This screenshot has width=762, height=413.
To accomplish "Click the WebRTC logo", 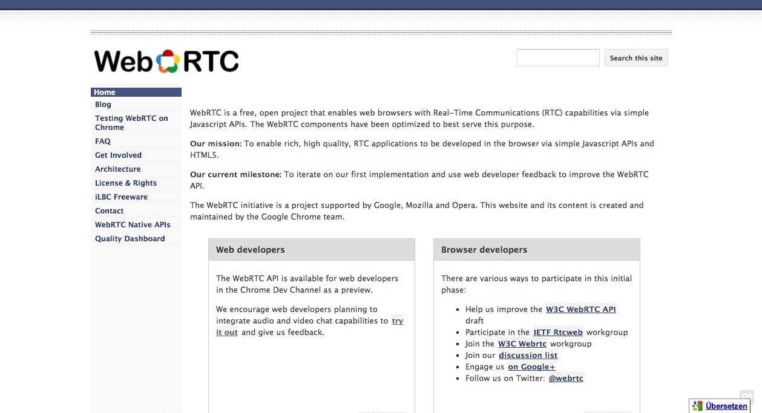I will click(166, 61).
